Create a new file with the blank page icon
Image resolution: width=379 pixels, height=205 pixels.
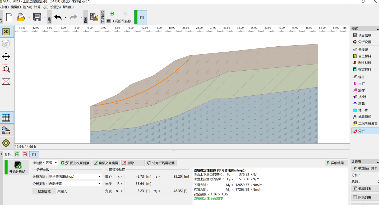[x=9, y=17]
